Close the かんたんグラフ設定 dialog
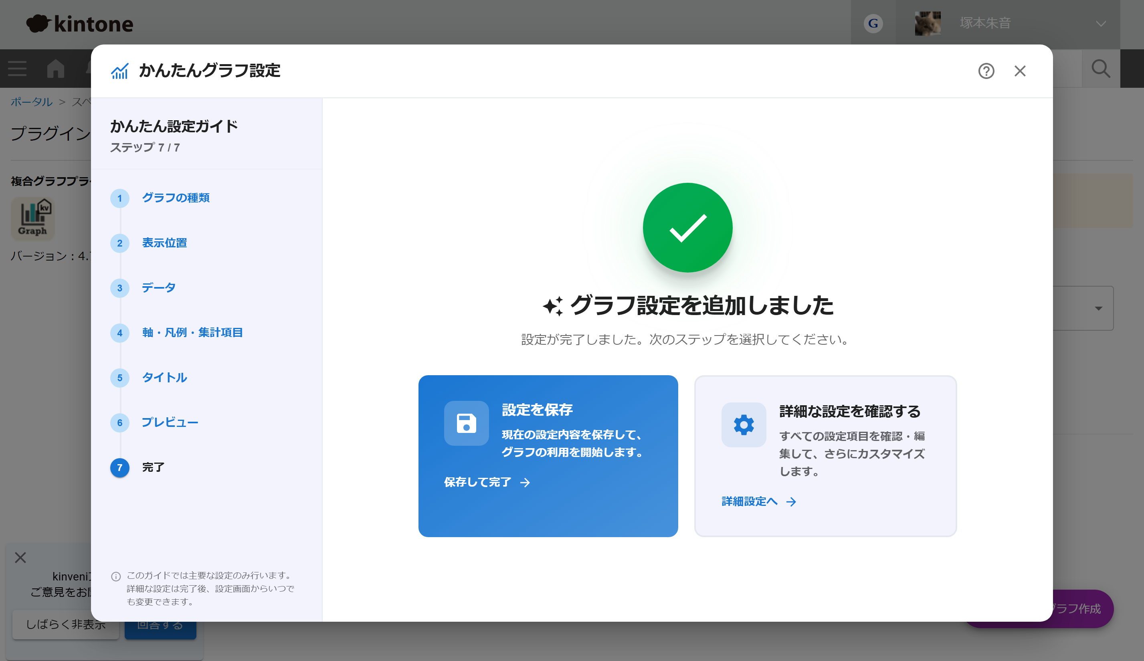1144x661 pixels. [x=1020, y=71]
